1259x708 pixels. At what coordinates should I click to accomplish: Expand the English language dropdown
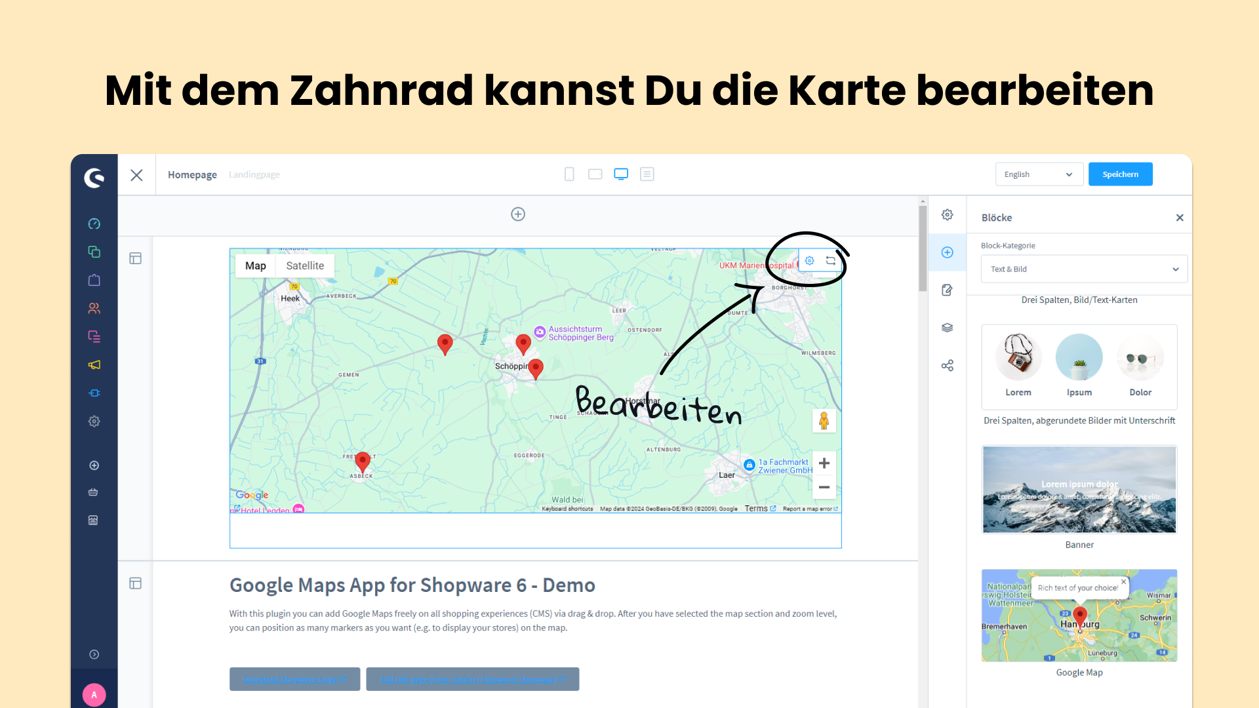[1039, 174]
